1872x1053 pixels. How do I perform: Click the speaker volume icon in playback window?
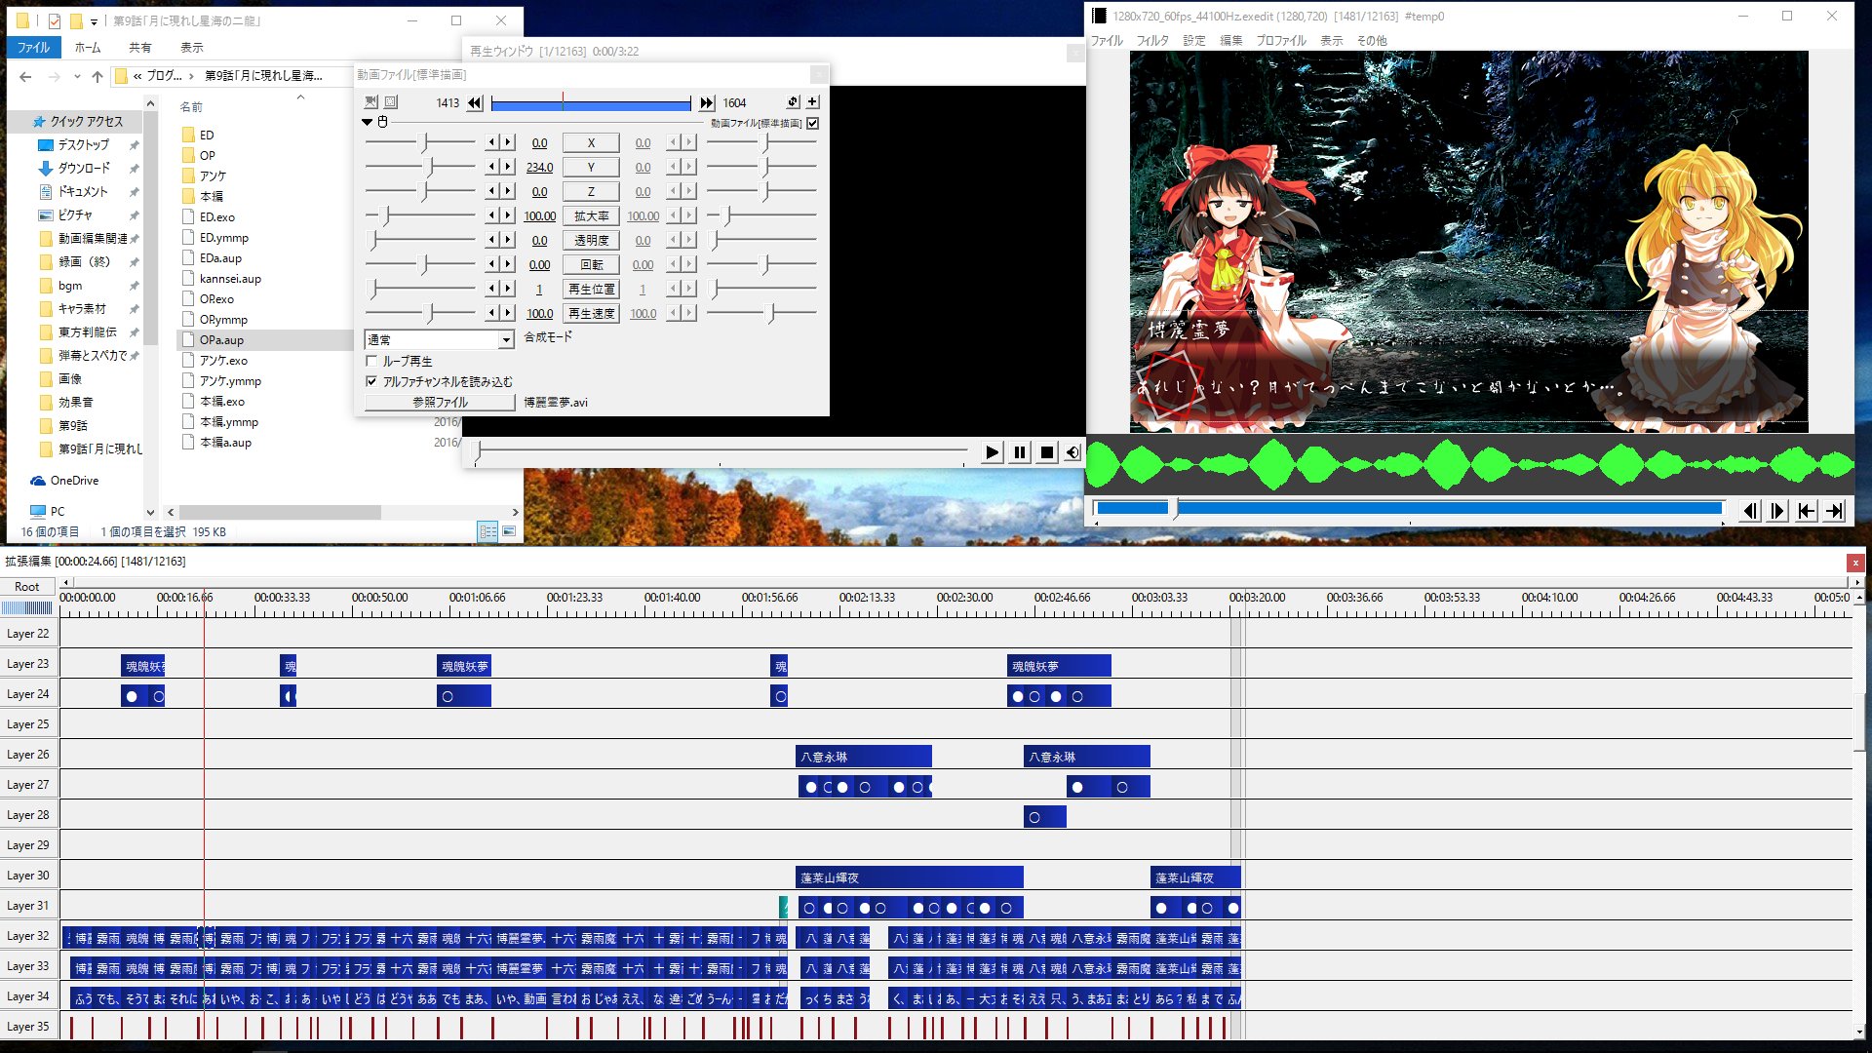[x=1072, y=452]
